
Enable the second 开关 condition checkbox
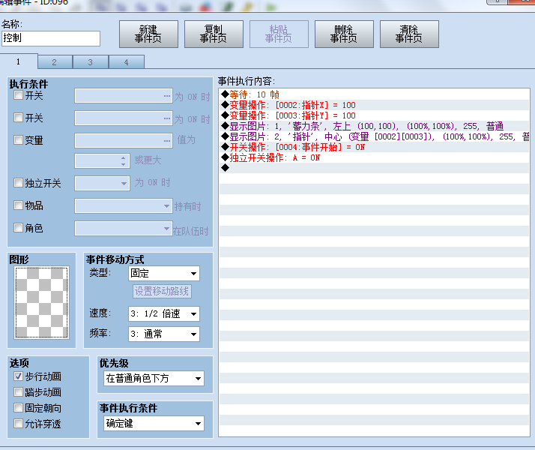click(x=18, y=118)
